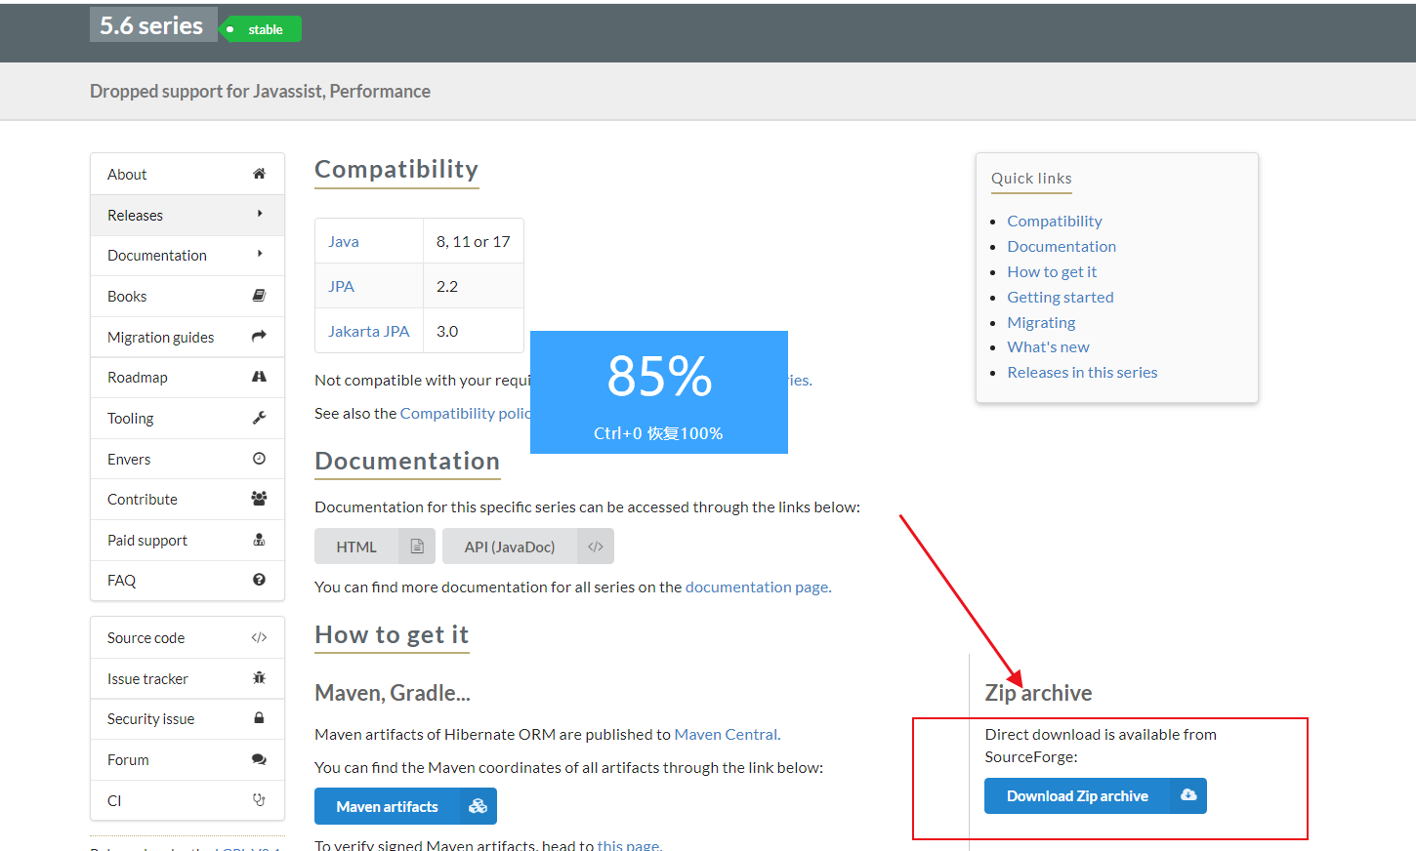This screenshot has height=851, width=1416.
Task: Visit the Maven Central link
Action: (x=726, y=734)
